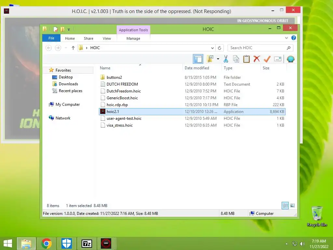Refresh the HOIC folder view

click(x=220, y=48)
